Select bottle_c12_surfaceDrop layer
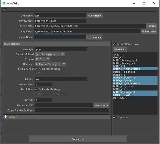This screenshot has width=160, height=144. pos(135,69)
